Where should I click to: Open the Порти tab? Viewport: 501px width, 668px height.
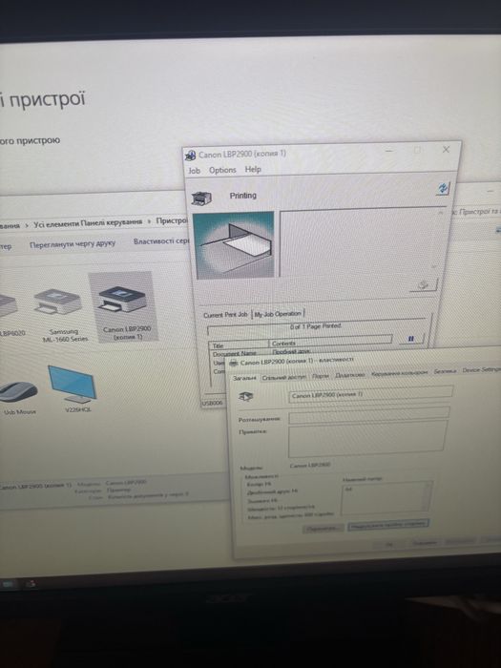click(x=321, y=376)
